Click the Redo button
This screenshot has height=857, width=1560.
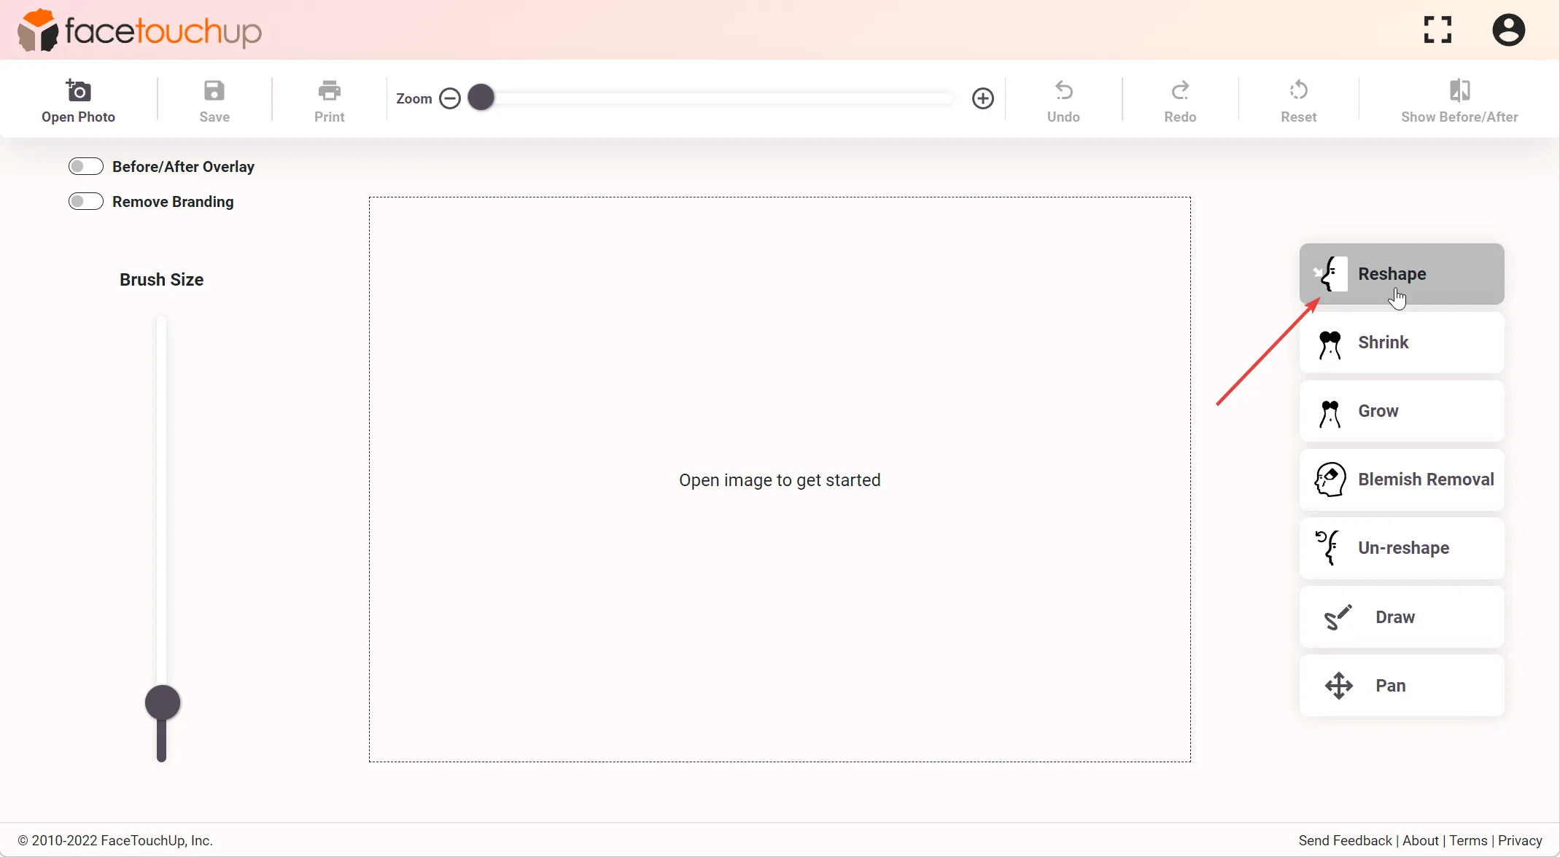pos(1181,98)
